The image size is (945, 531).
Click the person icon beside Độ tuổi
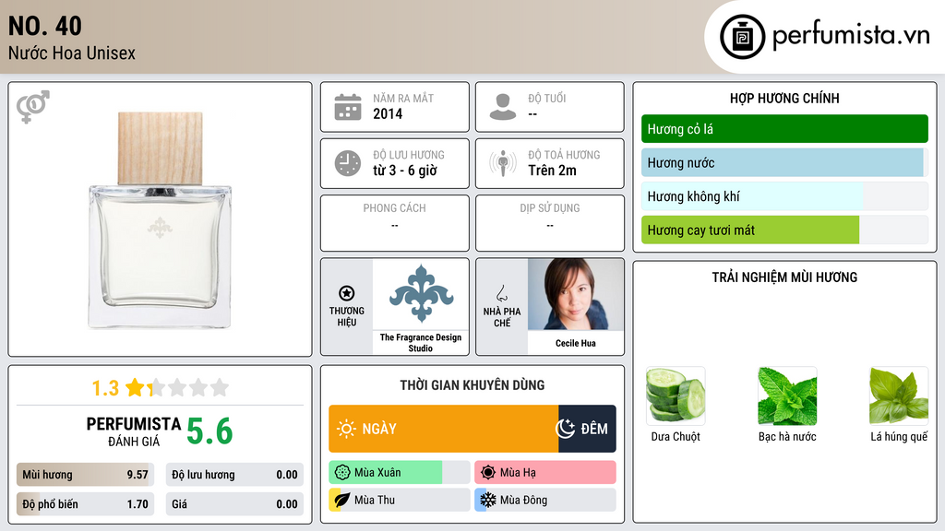click(x=503, y=107)
